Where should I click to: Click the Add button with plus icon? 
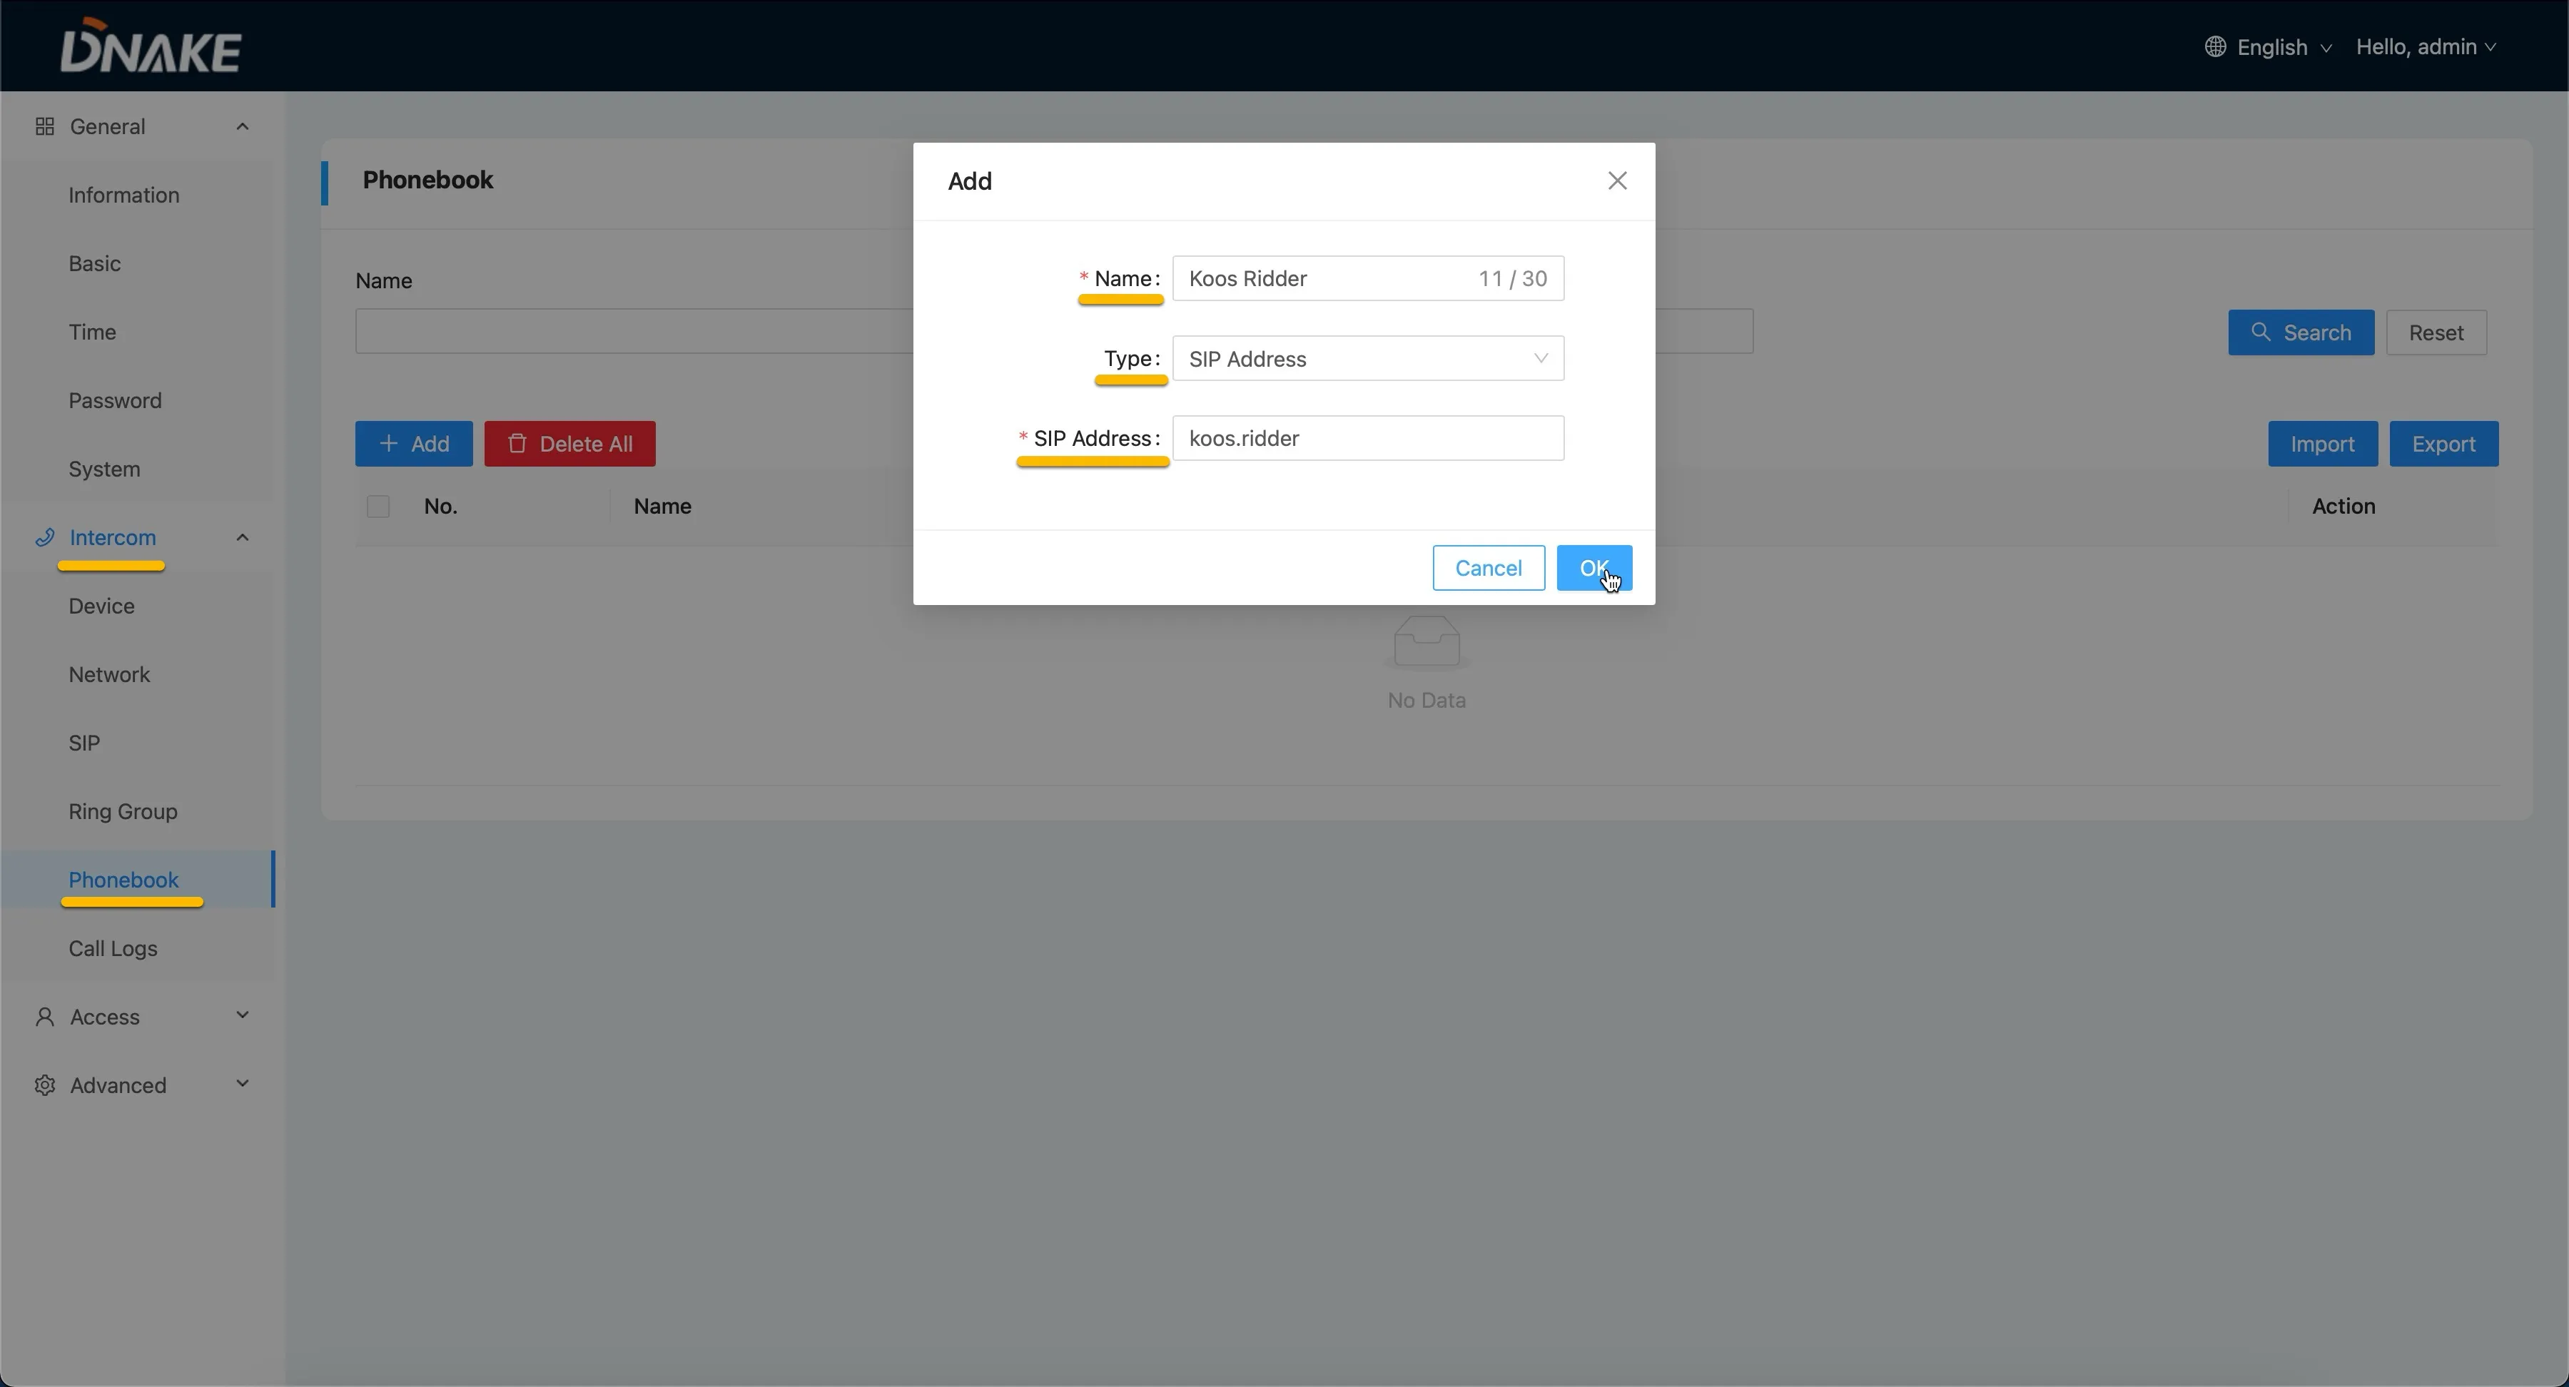click(x=414, y=444)
